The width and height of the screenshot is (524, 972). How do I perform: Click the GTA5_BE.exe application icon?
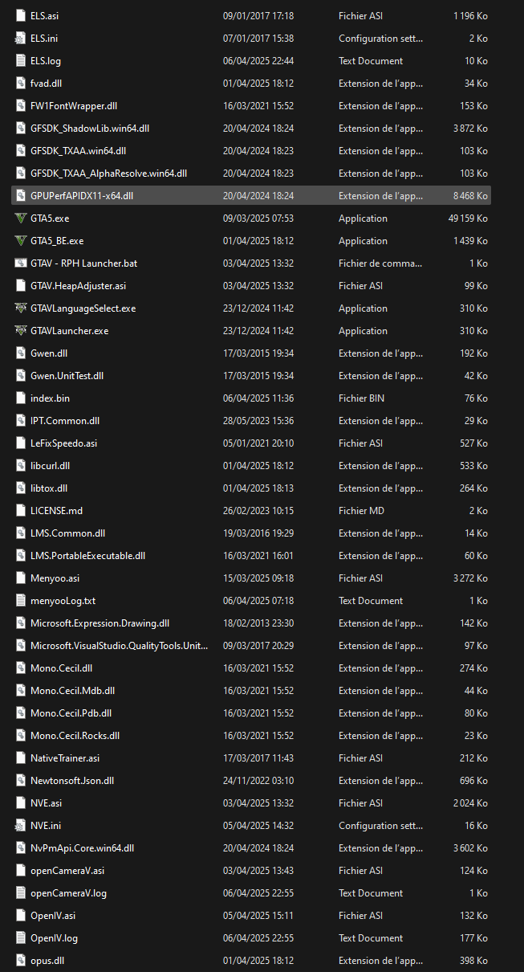point(21,240)
